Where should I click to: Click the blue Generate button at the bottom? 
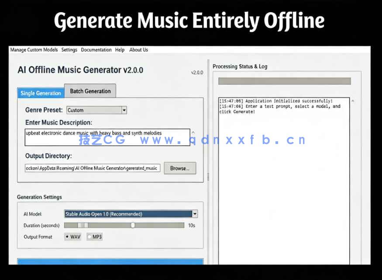[x=110, y=262]
